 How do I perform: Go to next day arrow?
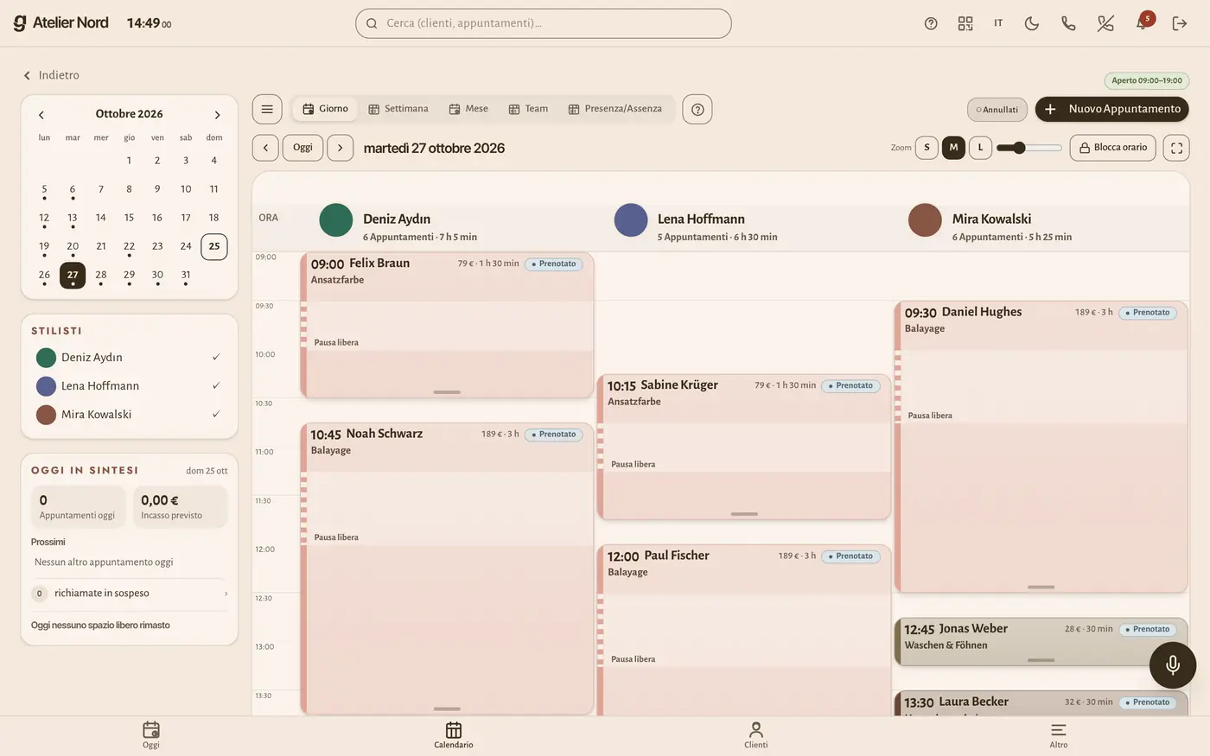point(341,148)
